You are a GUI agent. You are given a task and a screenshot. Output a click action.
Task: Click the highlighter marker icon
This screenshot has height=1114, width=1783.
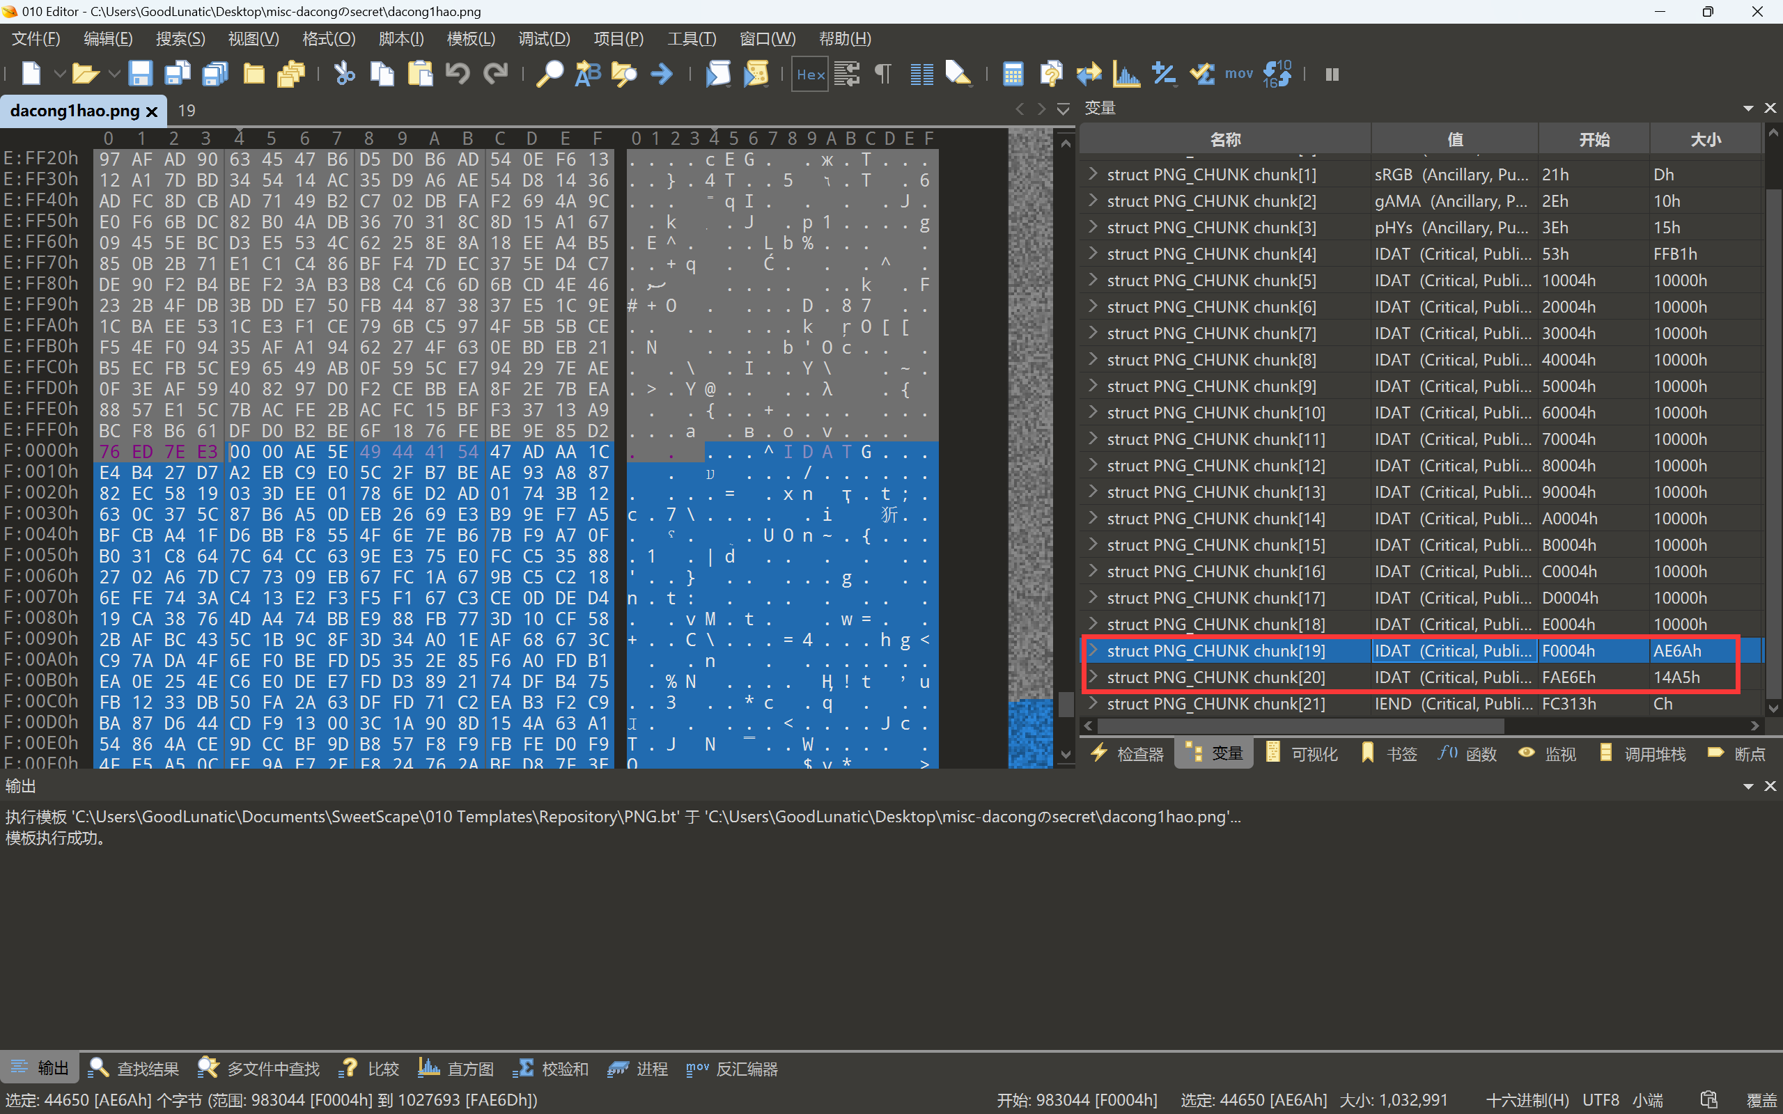[958, 74]
